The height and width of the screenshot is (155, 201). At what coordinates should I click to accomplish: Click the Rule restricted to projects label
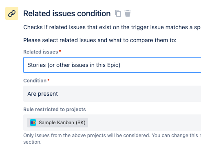(x=55, y=110)
